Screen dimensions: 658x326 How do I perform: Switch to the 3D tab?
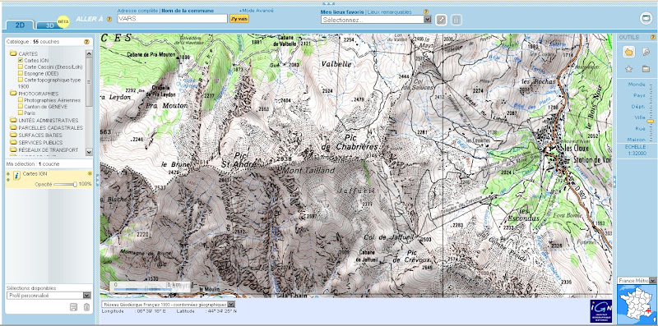pyautogui.click(x=50, y=25)
